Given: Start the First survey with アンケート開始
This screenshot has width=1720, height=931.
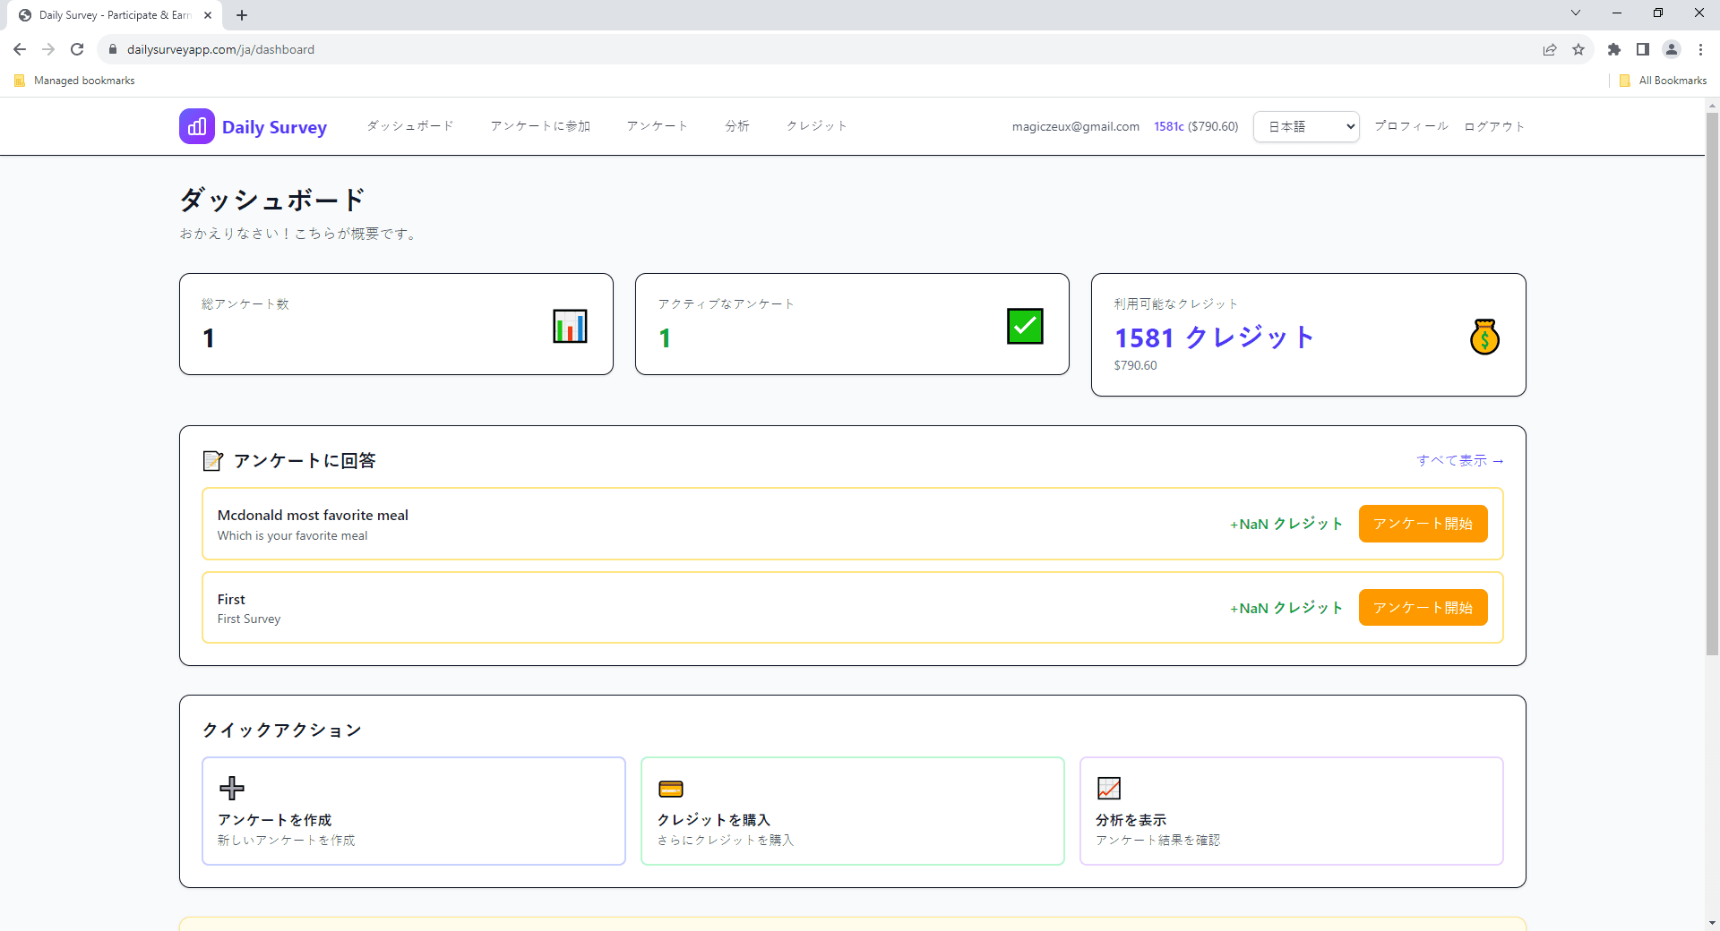Looking at the screenshot, I should pos(1423,607).
